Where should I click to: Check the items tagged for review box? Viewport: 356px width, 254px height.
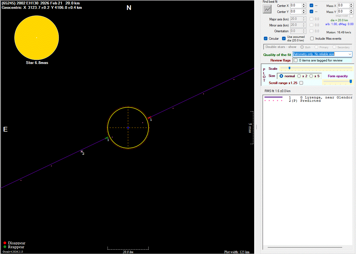pos(296,60)
